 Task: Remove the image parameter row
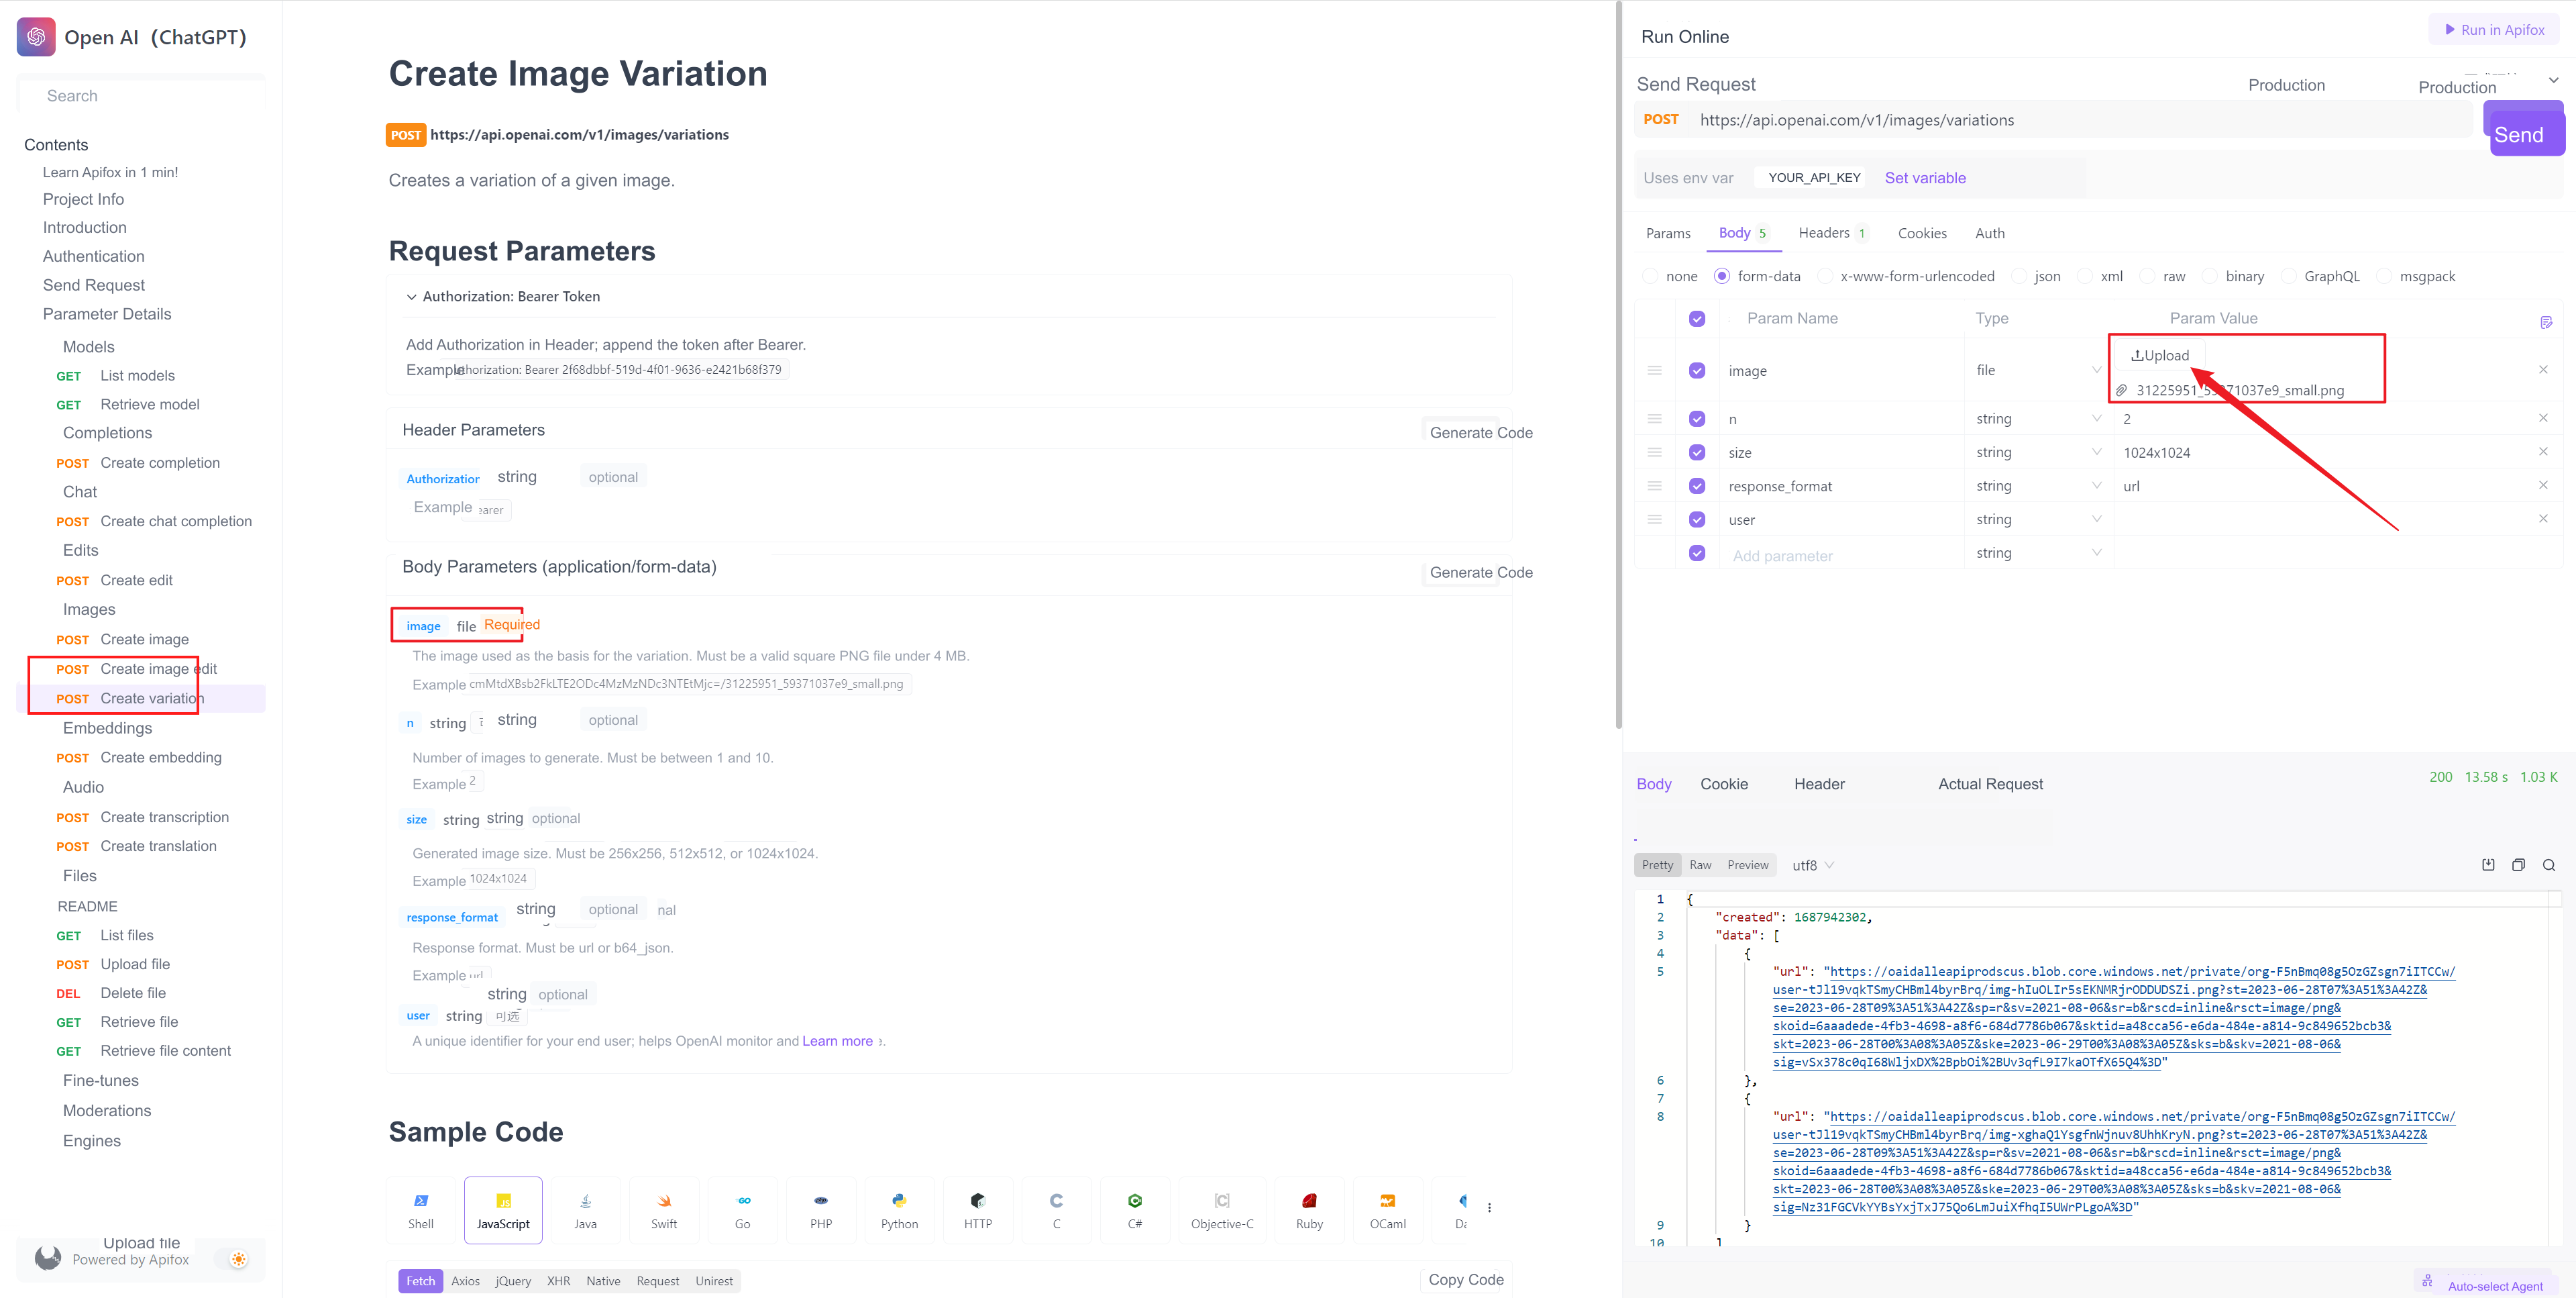coord(2543,369)
